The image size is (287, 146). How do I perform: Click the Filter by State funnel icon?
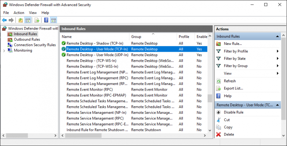coord(219,58)
